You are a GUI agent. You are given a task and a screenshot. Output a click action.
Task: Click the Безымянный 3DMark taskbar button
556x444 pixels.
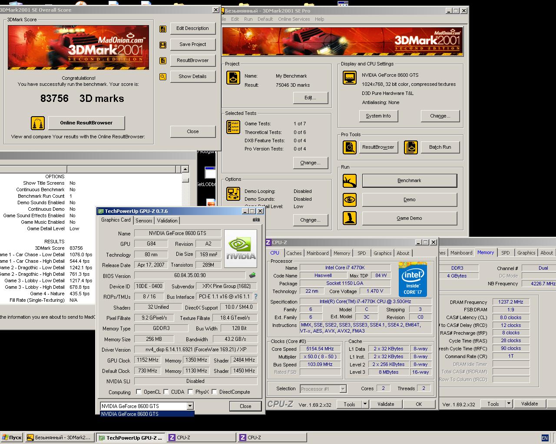pos(59,437)
